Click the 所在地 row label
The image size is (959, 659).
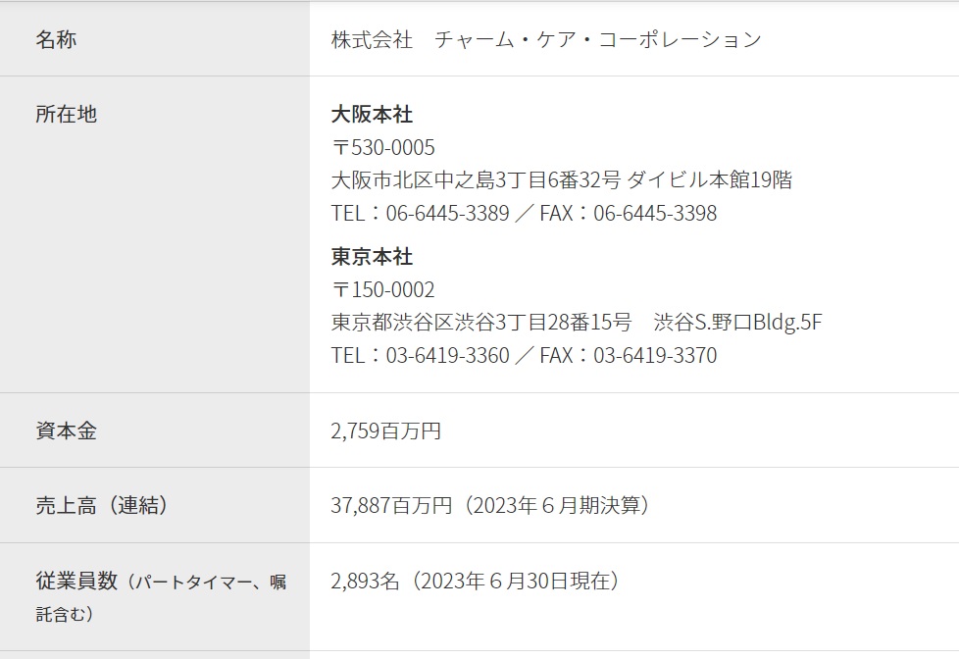(x=66, y=115)
